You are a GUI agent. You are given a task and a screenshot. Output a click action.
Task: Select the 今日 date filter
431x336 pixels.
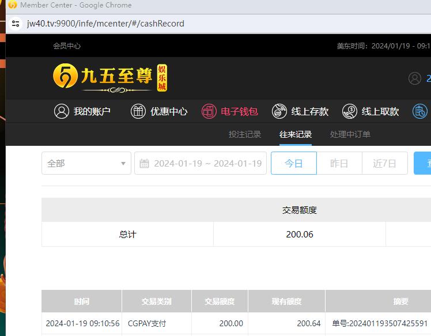click(294, 164)
